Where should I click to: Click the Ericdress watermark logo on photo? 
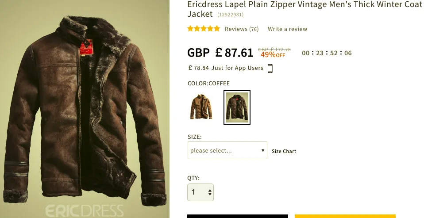[x=84, y=209]
